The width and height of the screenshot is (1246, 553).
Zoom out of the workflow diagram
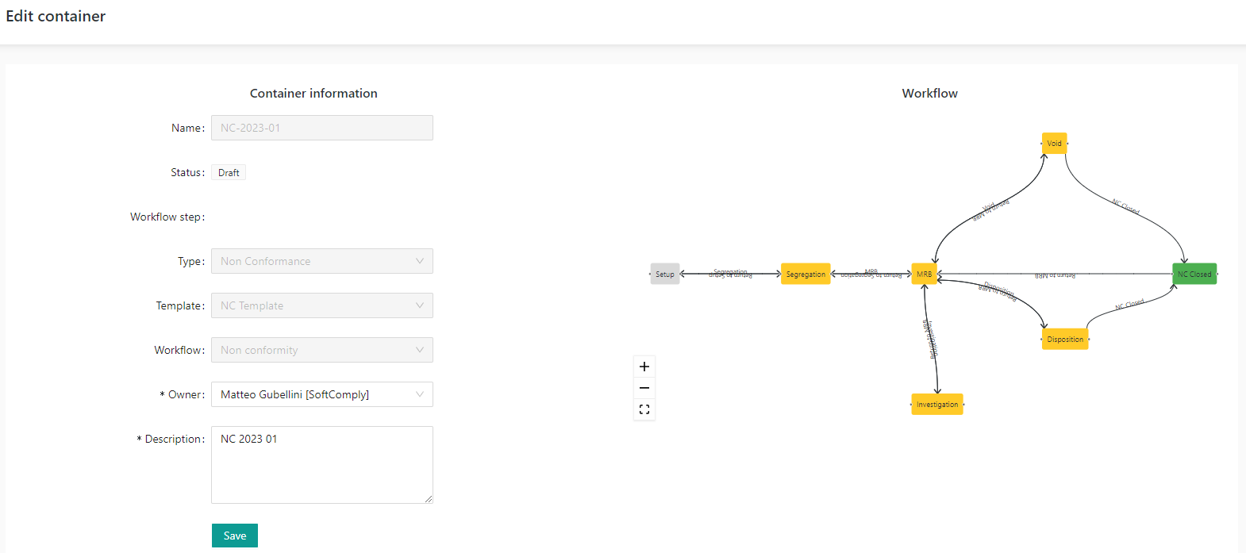coord(644,388)
